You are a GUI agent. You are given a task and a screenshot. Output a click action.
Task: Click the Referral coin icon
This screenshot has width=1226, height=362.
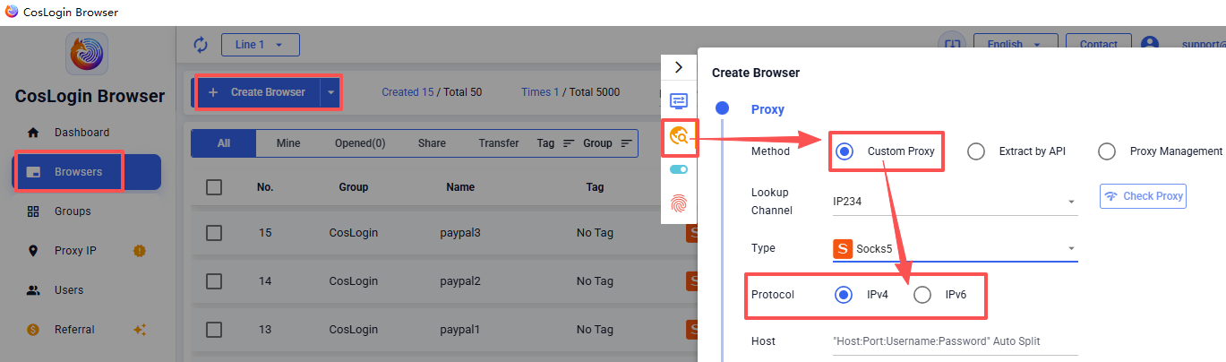33,330
